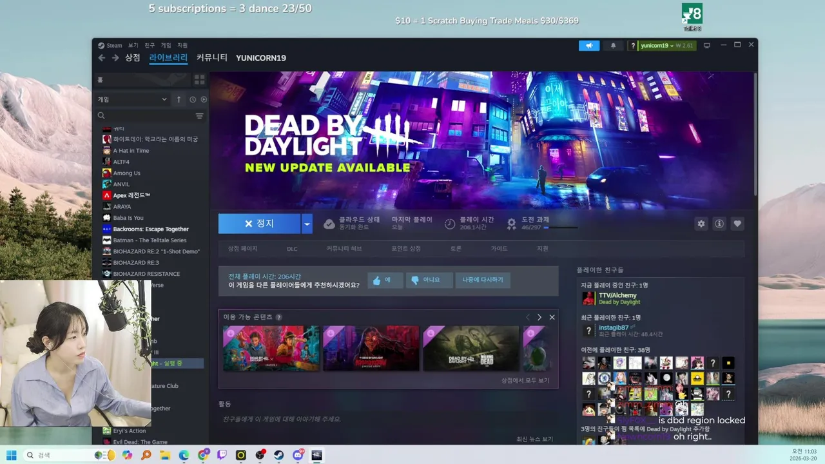Open the Walking Dead DLC thumbnail

click(x=471, y=348)
